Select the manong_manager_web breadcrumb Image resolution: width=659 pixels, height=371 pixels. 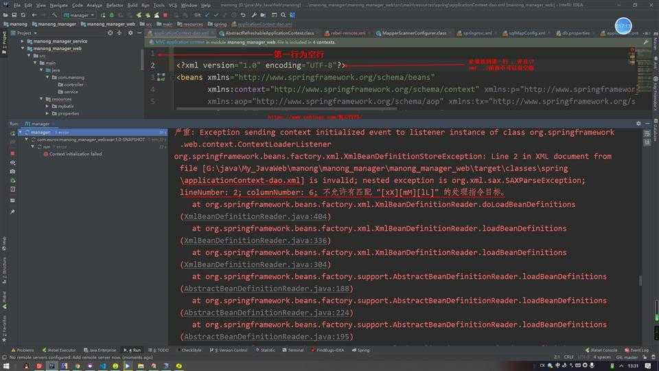(108, 24)
